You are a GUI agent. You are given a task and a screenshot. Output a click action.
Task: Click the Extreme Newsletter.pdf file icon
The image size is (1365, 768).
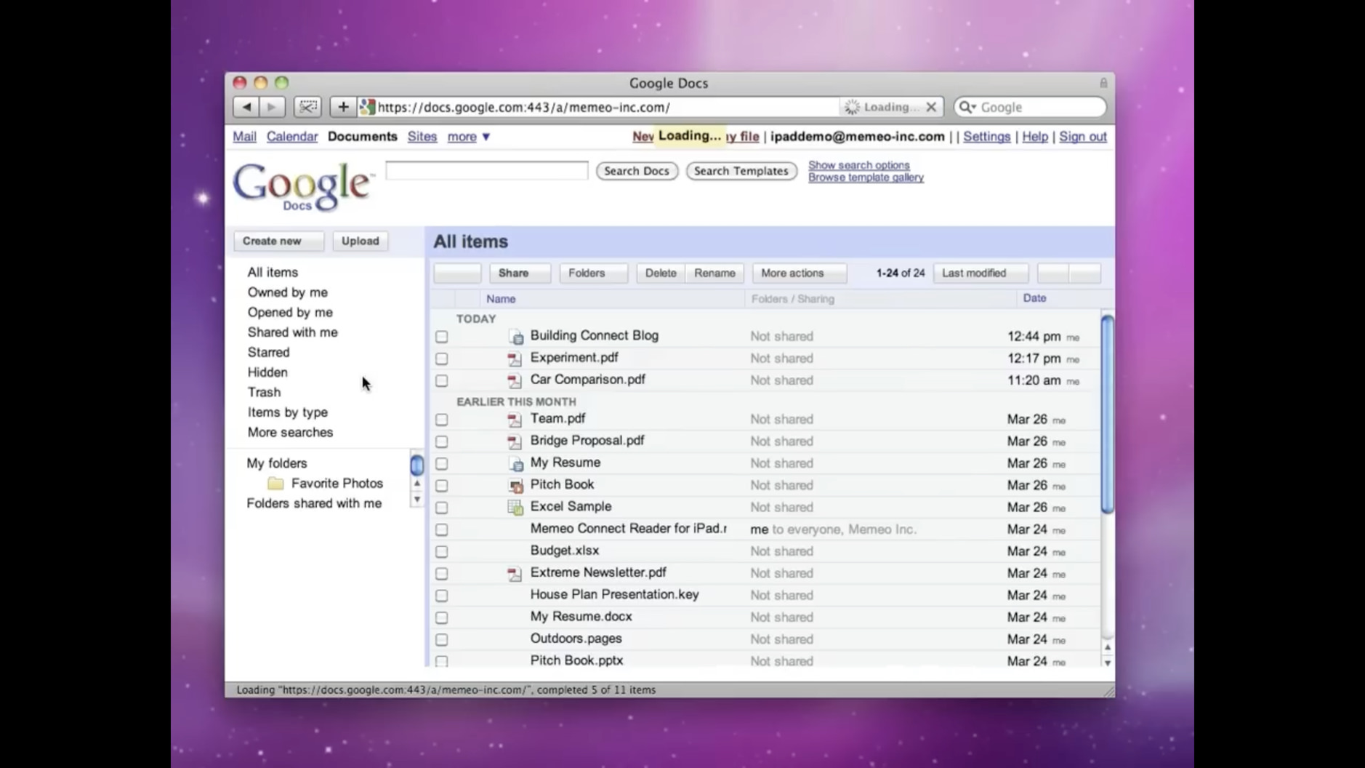(514, 574)
